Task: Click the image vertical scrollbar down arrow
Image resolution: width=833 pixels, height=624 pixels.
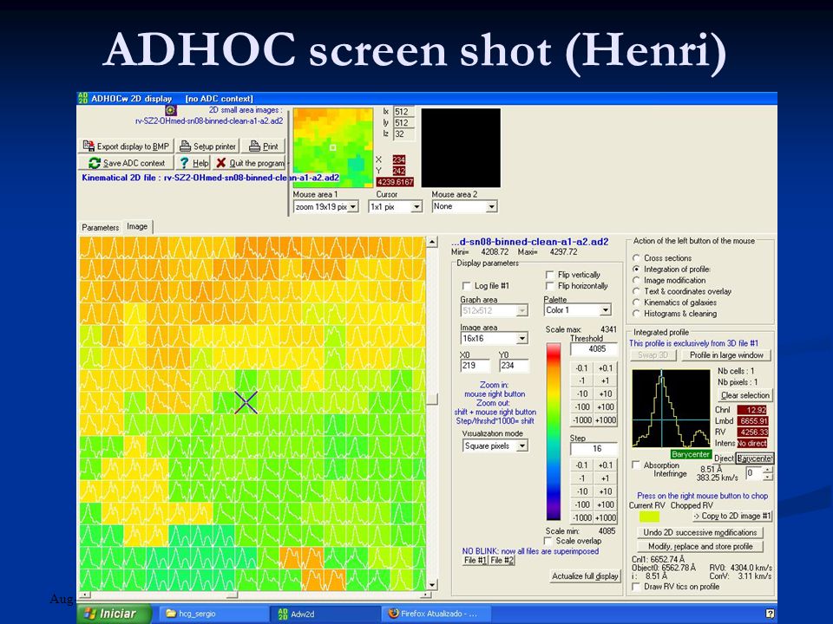Action: click(432, 585)
